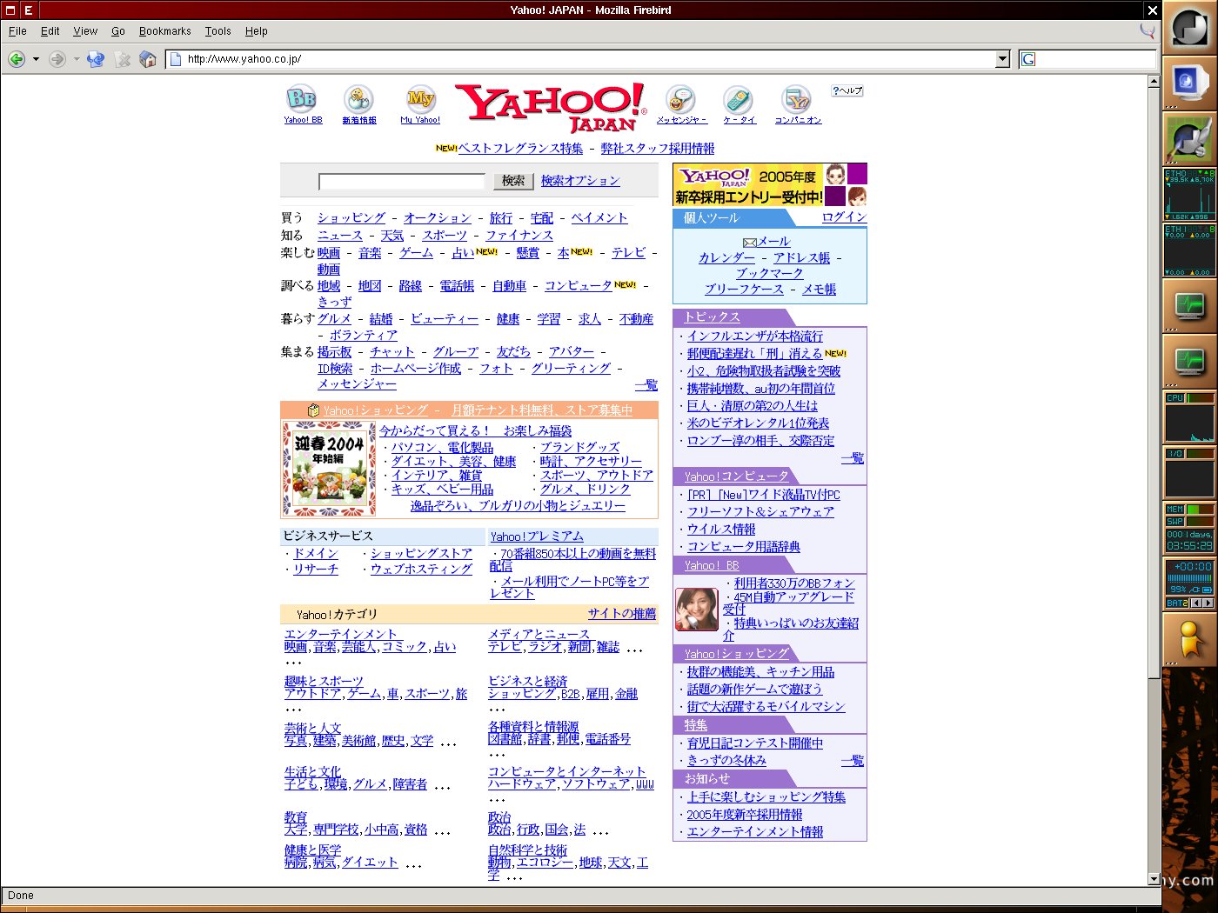
Task: Click the lower green-screen monitor dock icon
Action: click(x=1189, y=362)
